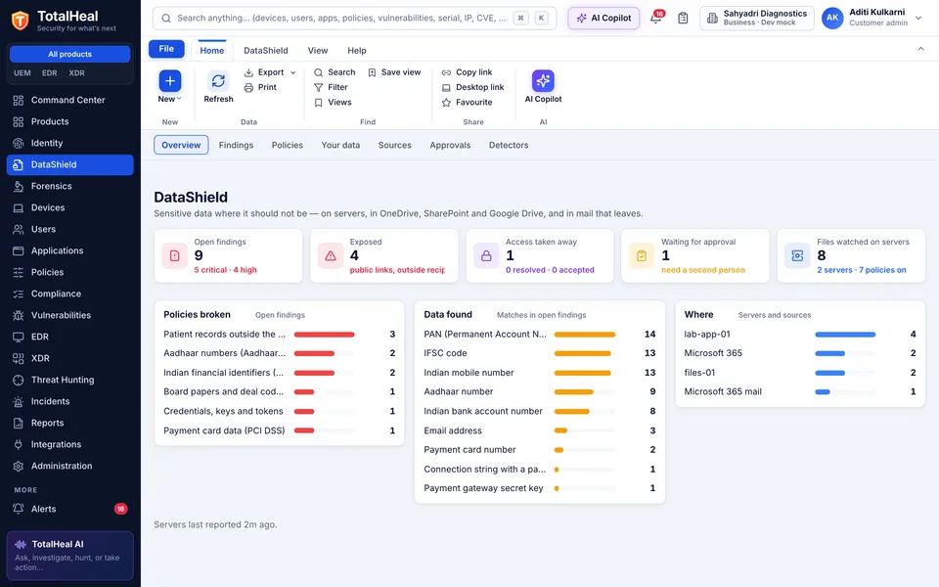The width and height of the screenshot is (939, 587).
Task: Switch to the DataShield ribbon tab
Action: pyautogui.click(x=266, y=50)
